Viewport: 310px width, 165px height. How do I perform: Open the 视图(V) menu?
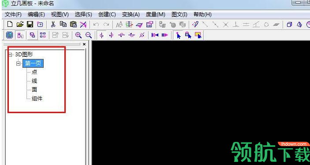[60, 15]
